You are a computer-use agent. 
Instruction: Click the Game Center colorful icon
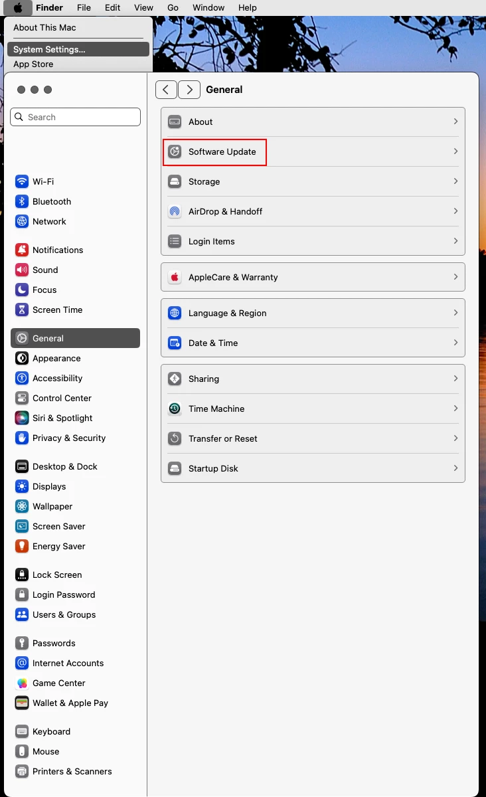tap(22, 683)
